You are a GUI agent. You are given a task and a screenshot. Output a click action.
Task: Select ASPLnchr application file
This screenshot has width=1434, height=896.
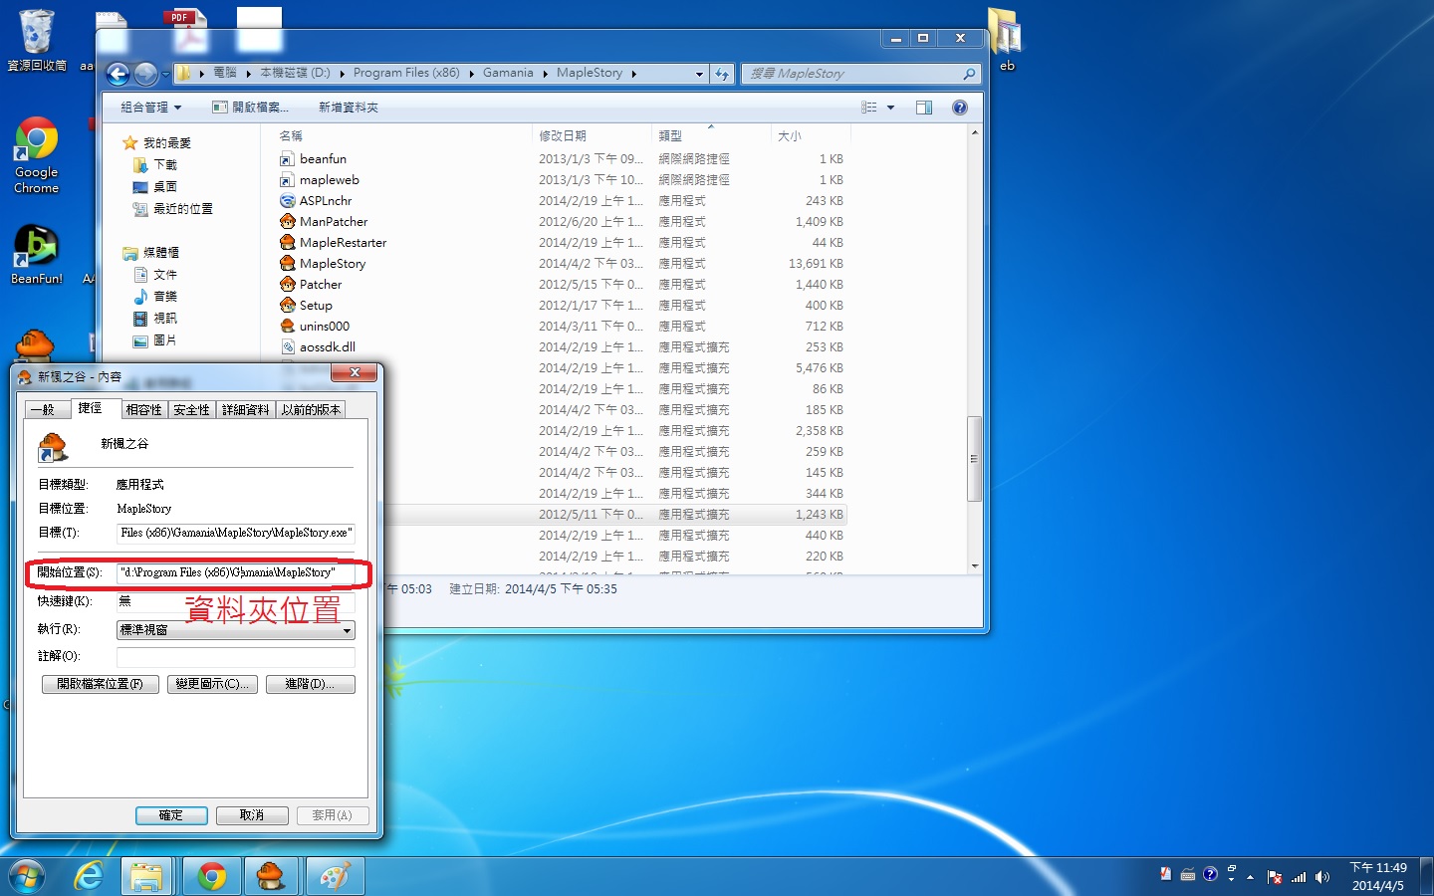(326, 201)
